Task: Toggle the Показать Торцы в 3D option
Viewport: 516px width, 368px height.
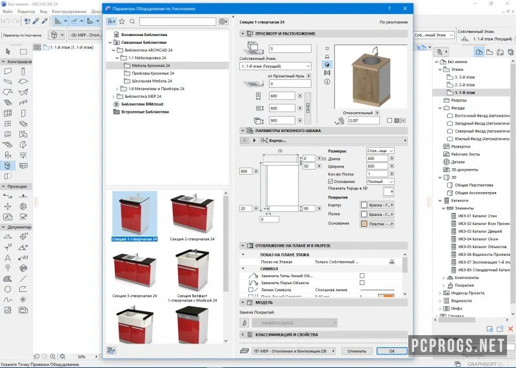Action: pos(388,191)
